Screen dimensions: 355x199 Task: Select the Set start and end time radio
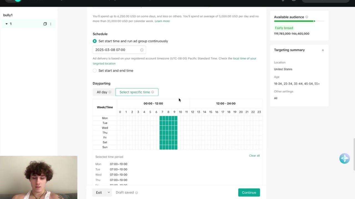[95, 70]
